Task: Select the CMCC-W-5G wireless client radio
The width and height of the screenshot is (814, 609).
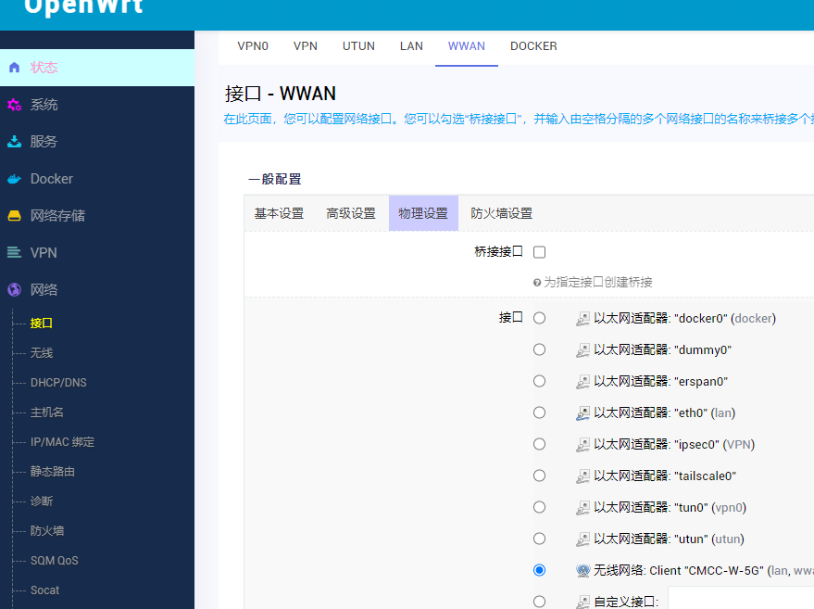Action: pyautogui.click(x=539, y=571)
